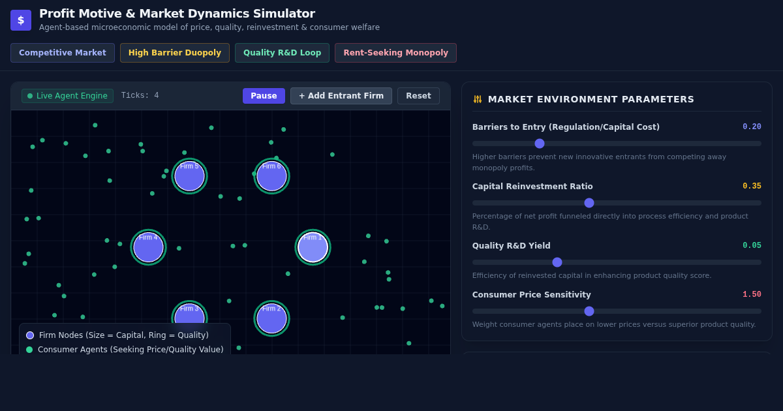Click the Firm 2 node
The image size is (783, 411).
271,318
